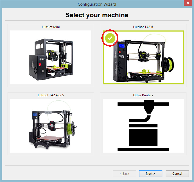Screen dimensions: 194x182
Task: Click the 'Other Printers' label
Action: click(x=143, y=95)
